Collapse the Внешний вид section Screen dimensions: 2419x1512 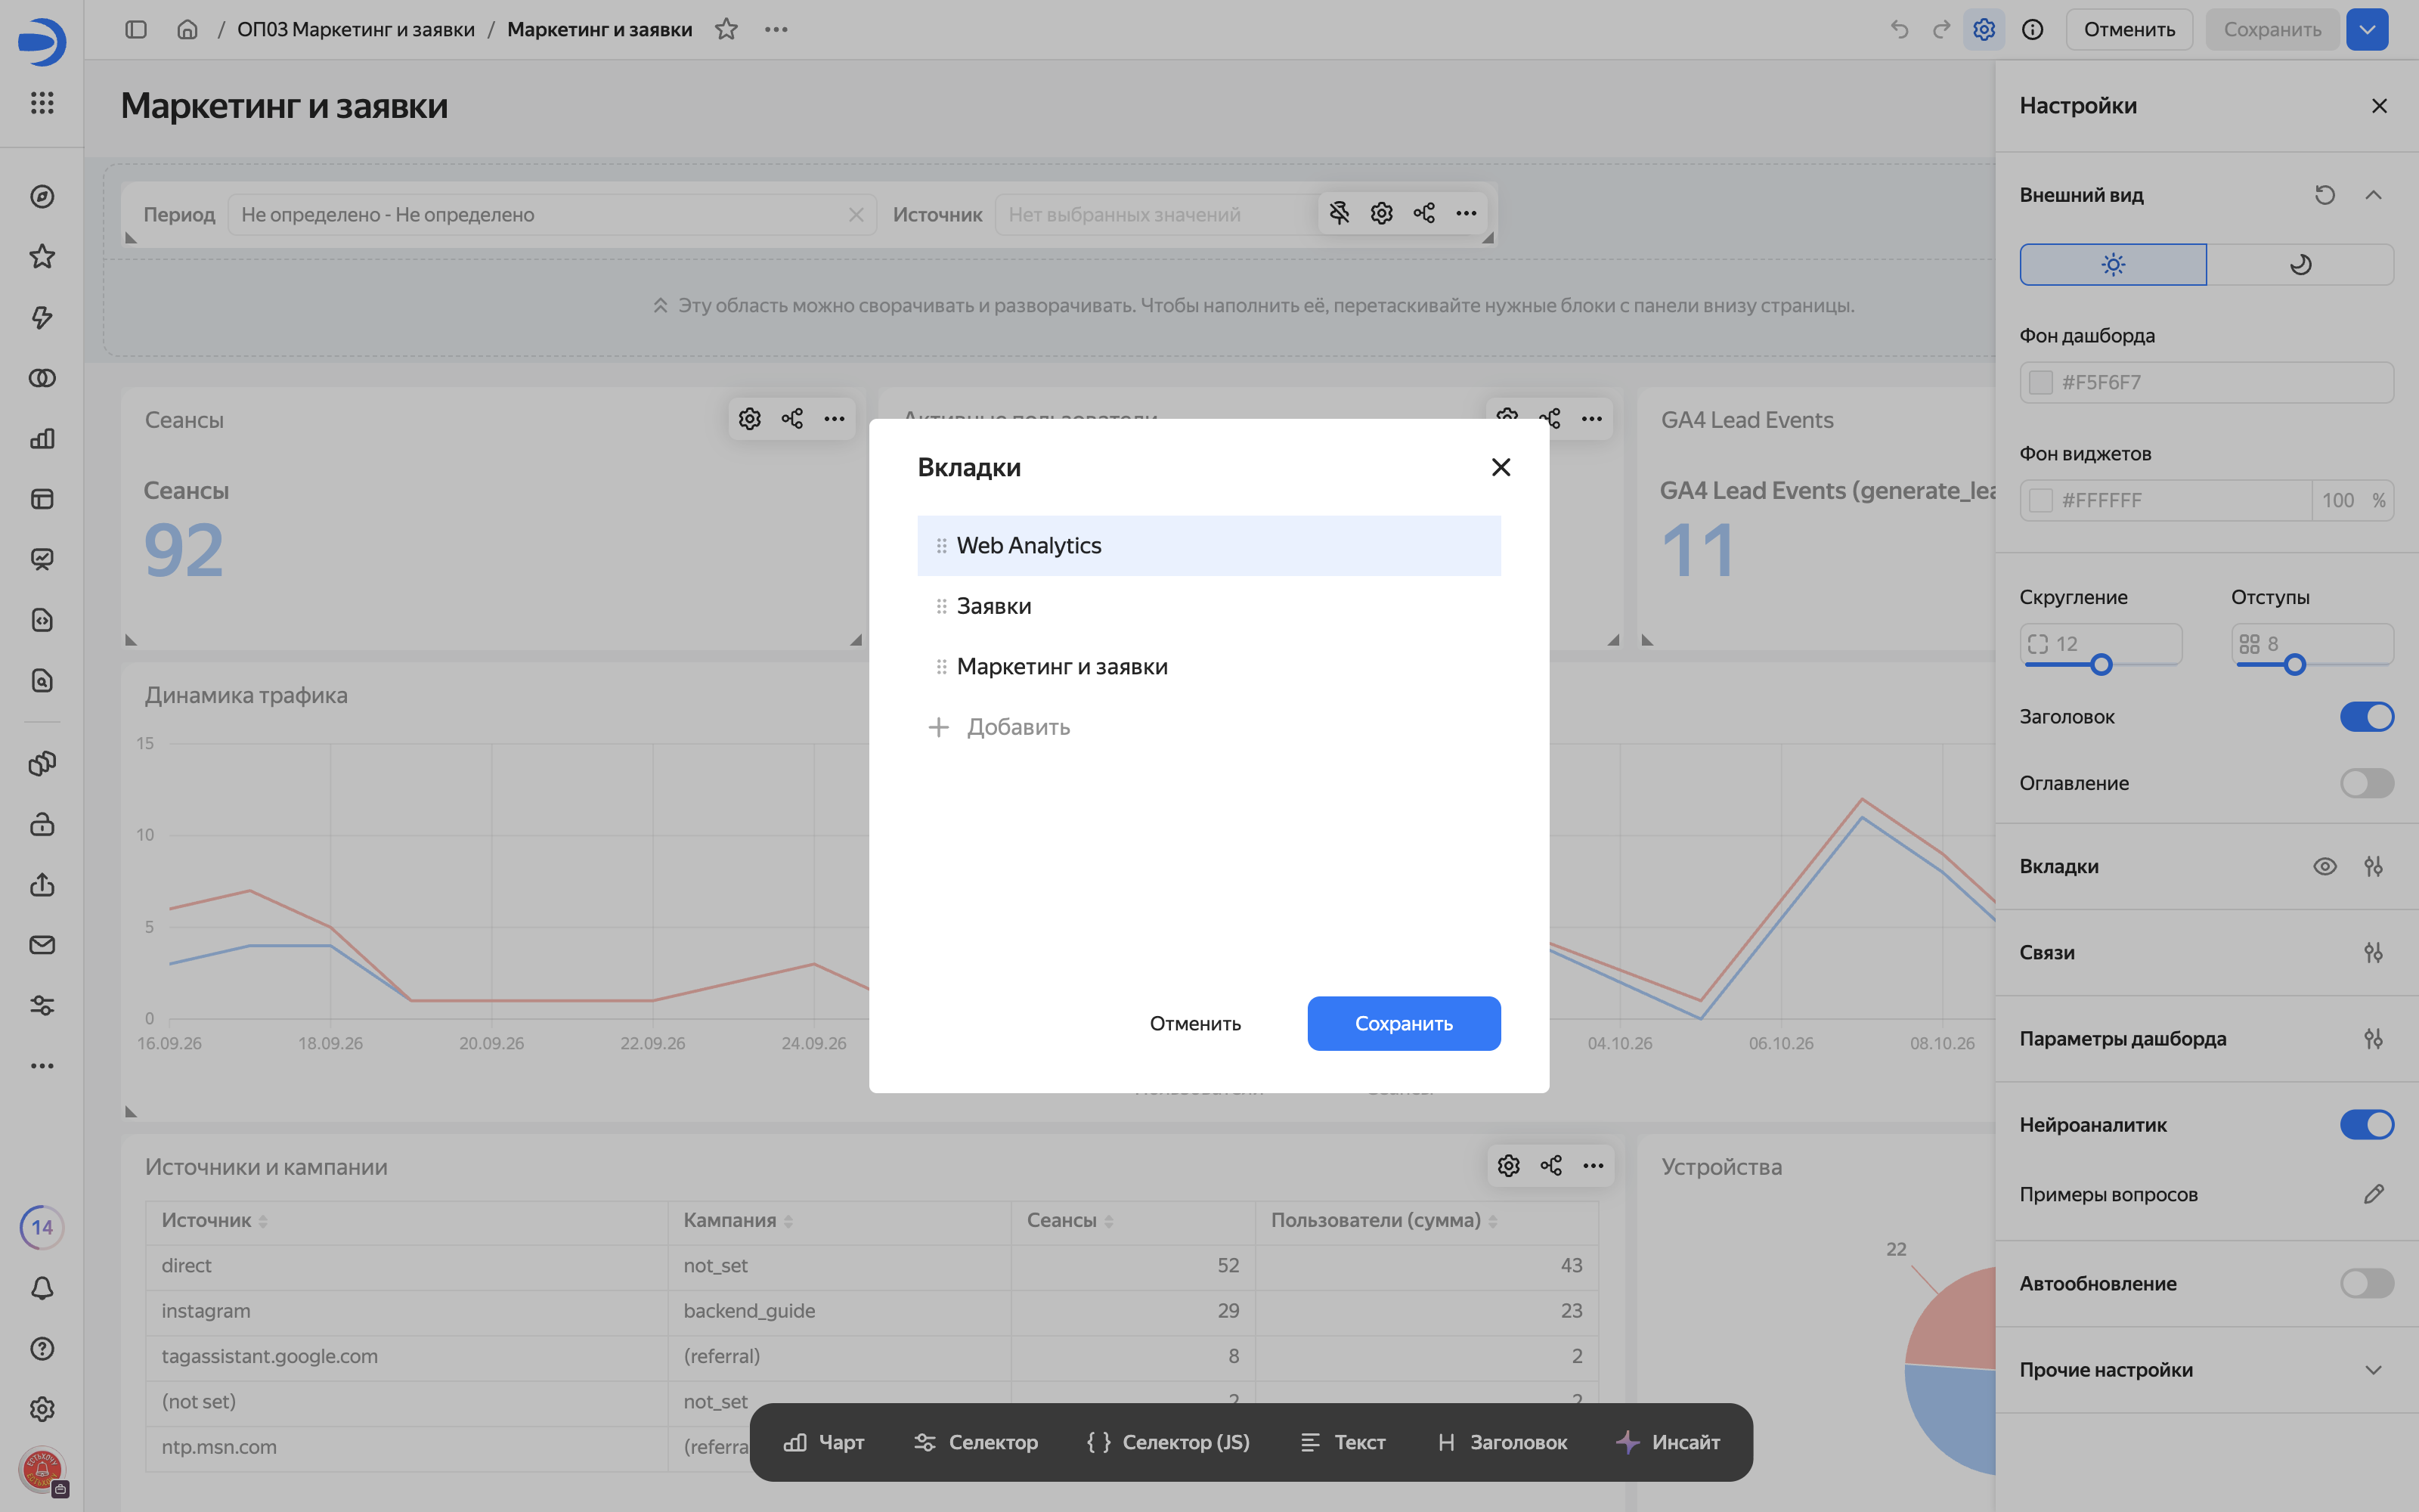tap(2373, 195)
